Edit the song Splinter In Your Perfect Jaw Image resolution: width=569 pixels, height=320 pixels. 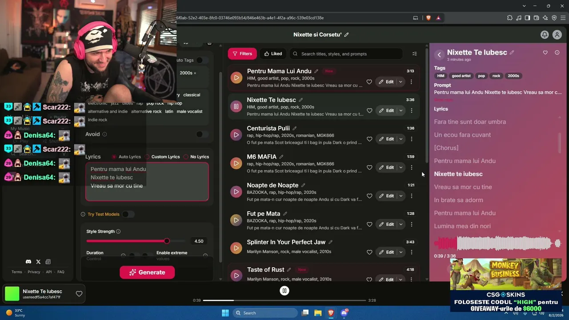coord(386,252)
